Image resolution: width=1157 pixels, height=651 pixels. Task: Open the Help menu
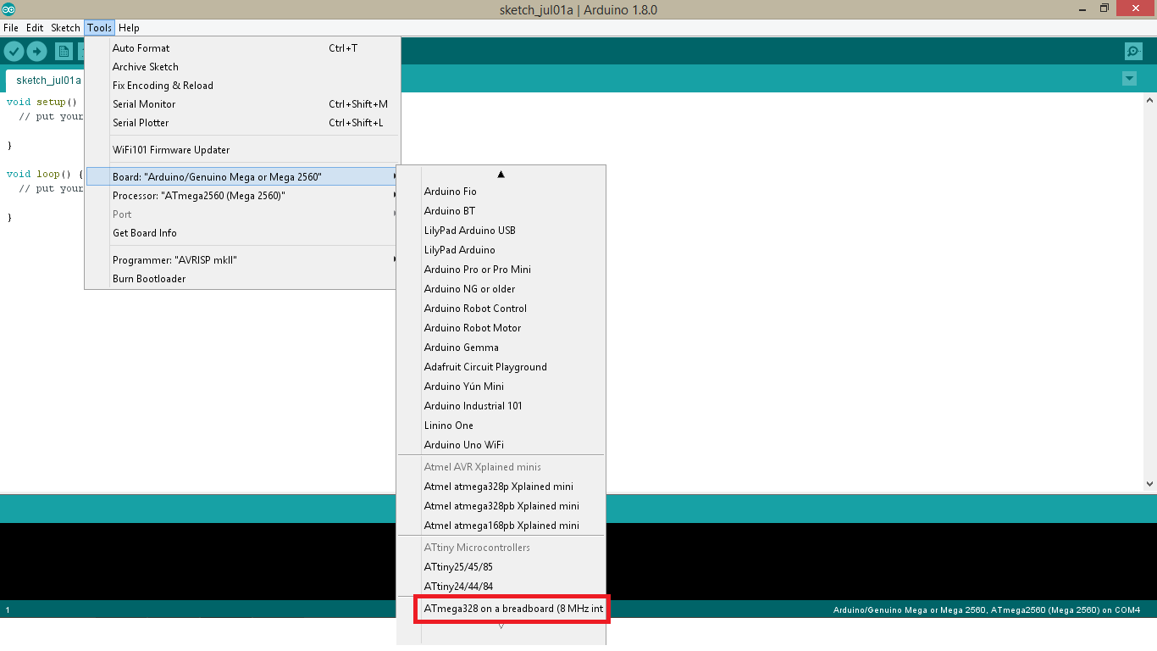click(129, 27)
